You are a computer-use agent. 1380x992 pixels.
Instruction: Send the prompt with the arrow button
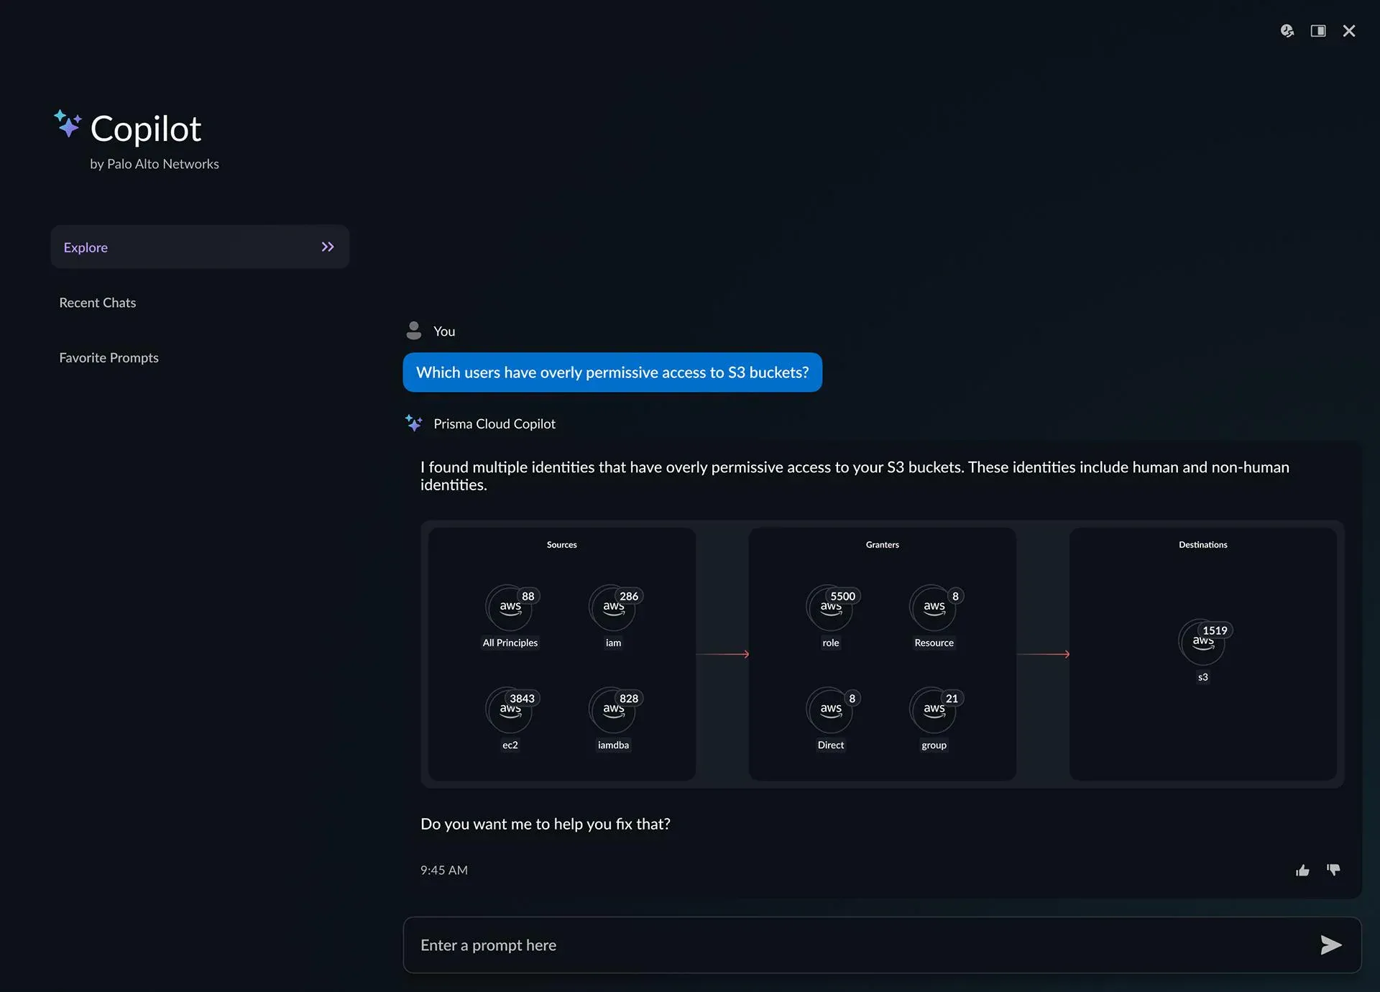click(x=1330, y=945)
